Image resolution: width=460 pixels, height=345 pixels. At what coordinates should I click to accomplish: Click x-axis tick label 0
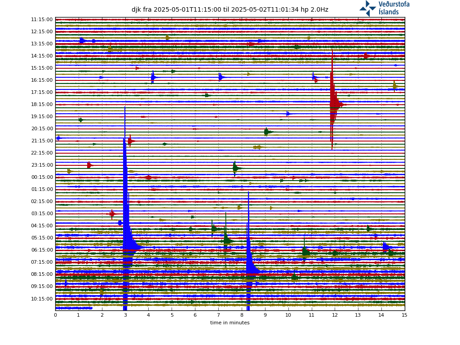(55, 315)
